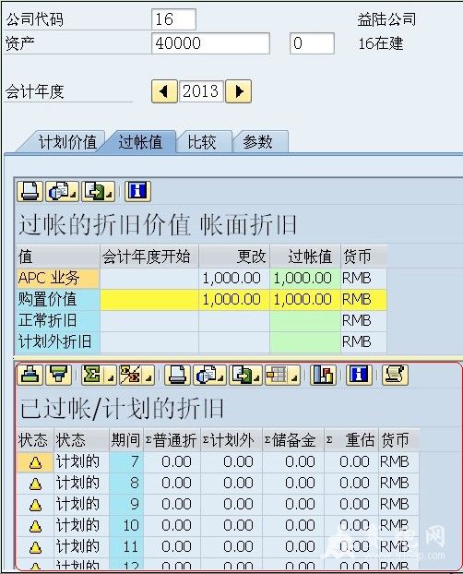This screenshot has width=463, height=574.
Task: Switch to the 计划价值 tab
Action: click(67, 142)
